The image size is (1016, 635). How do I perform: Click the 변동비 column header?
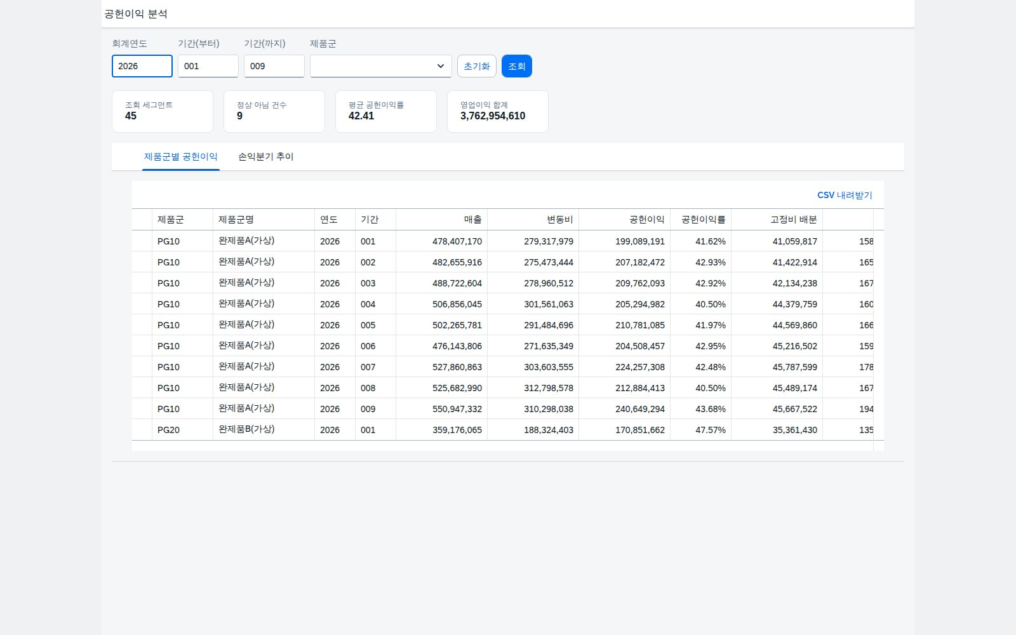(x=533, y=219)
